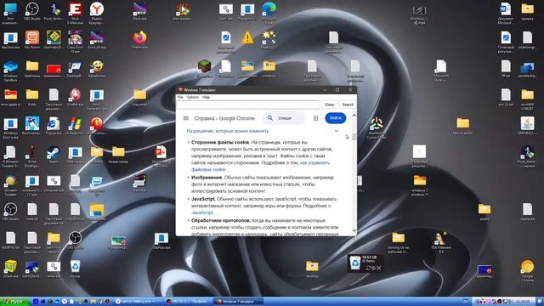Image resolution: width=544 pixels, height=306 pixels.
Task: Select the музыка folder in top right
Action: (x=527, y=11)
